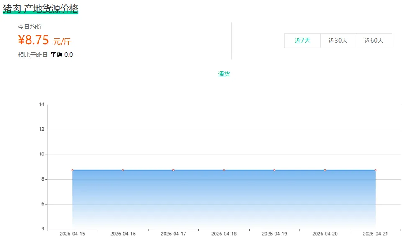
Task: Click the 今日均价 label
Action: pos(30,27)
